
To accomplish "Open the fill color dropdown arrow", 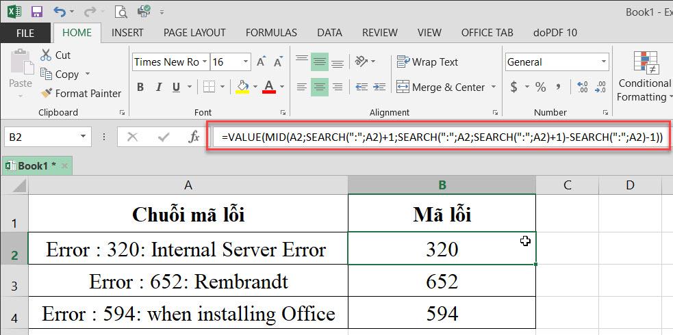I will tap(255, 87).
